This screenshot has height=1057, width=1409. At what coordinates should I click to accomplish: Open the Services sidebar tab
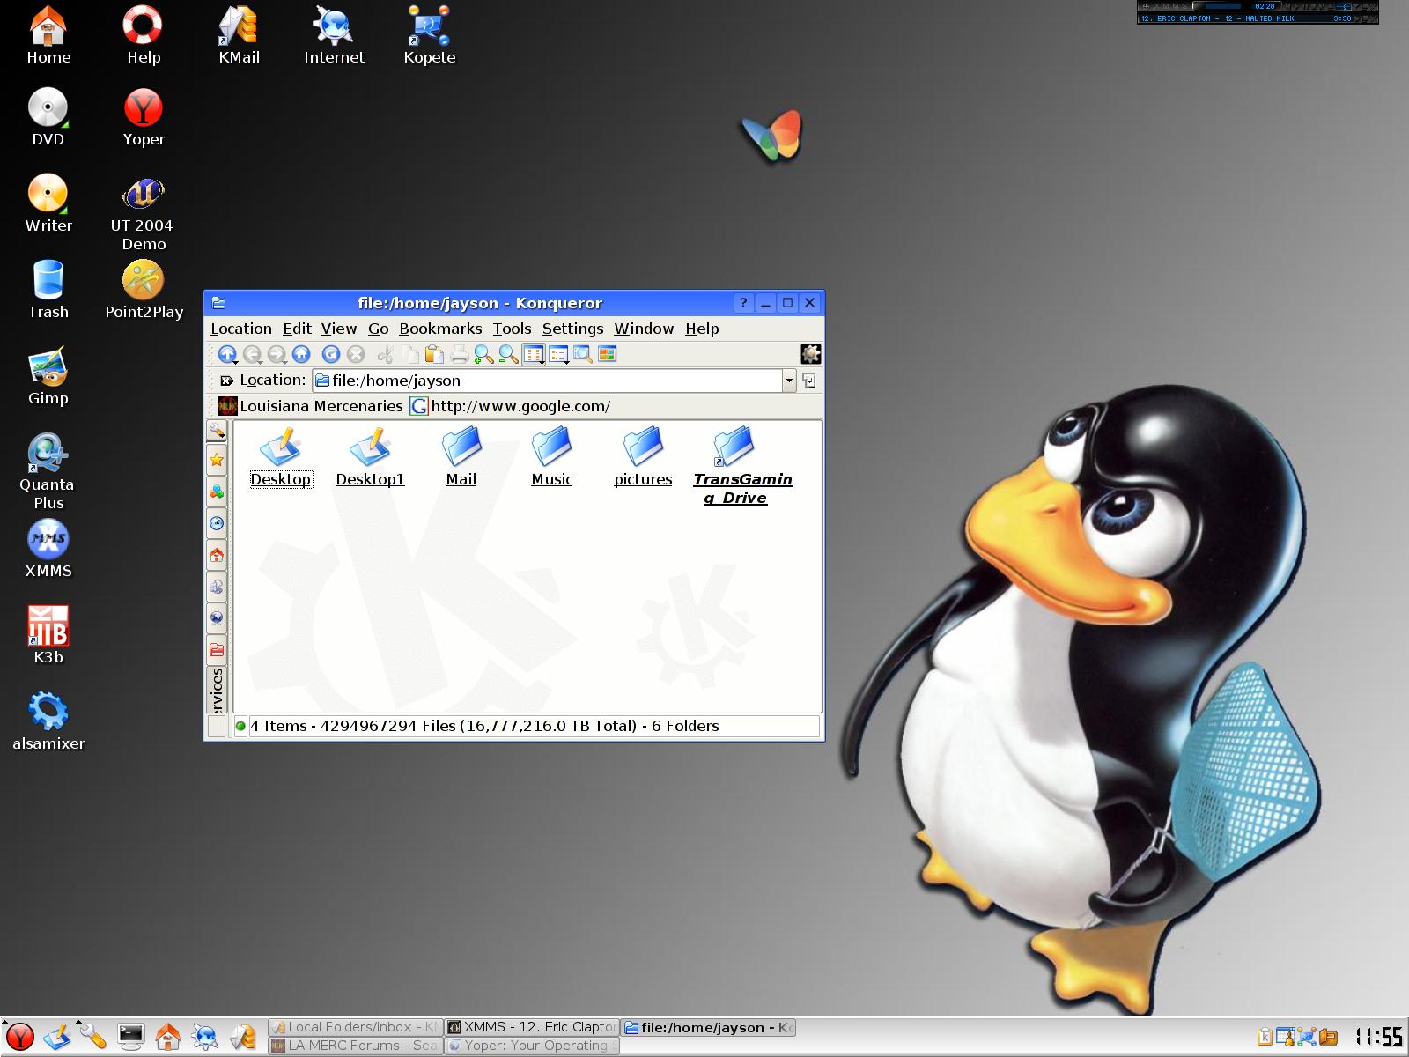tap(217, 690)
